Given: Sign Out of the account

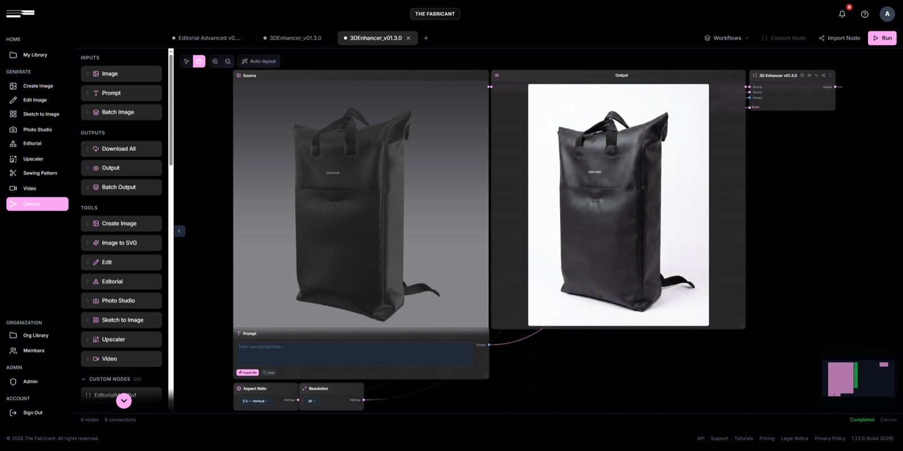Looking at the screenshot, I should pos(32,413).
